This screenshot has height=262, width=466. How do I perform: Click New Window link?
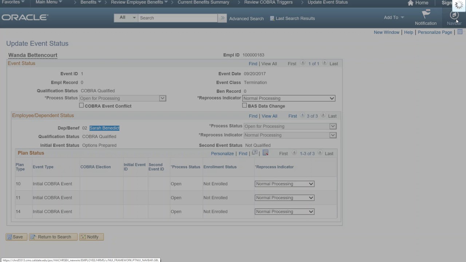[x=387, y=32]
